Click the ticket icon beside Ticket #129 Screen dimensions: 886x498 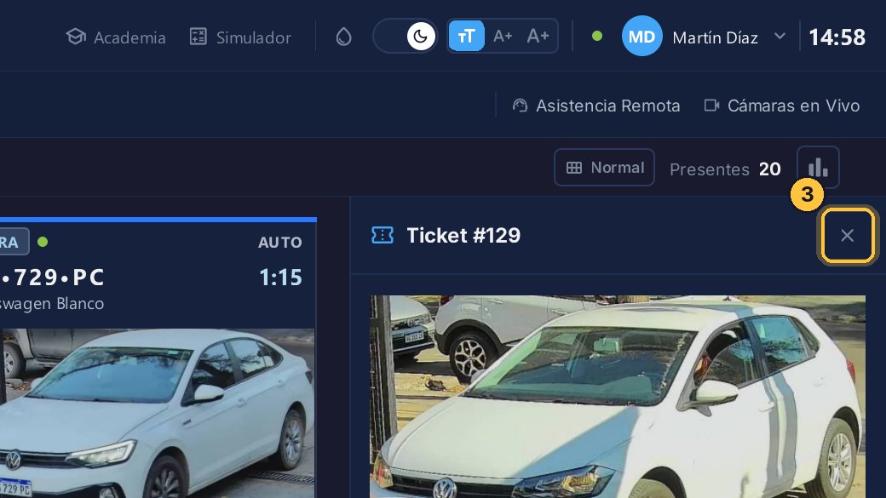(x=382, y=235)
